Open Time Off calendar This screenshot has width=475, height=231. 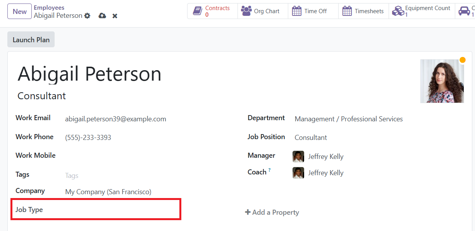(x=313, y=11)
